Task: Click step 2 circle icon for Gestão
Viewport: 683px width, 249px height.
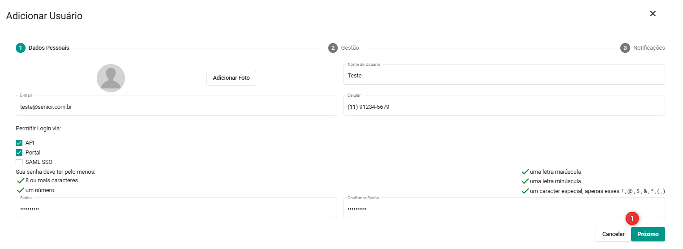Action: pos(333,48)
